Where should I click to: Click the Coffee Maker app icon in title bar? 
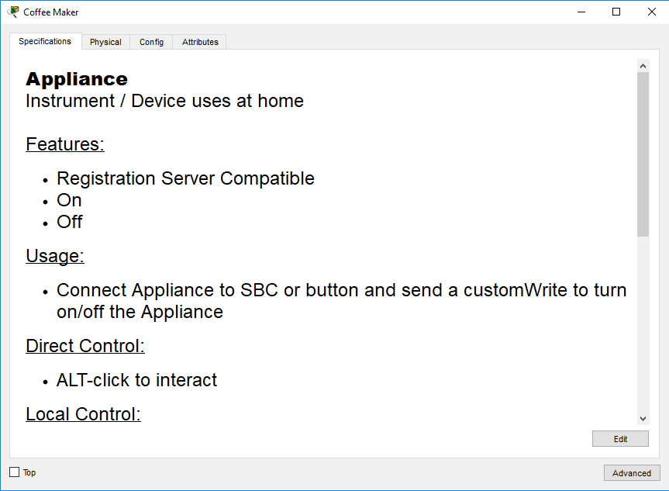click(14, 12)
